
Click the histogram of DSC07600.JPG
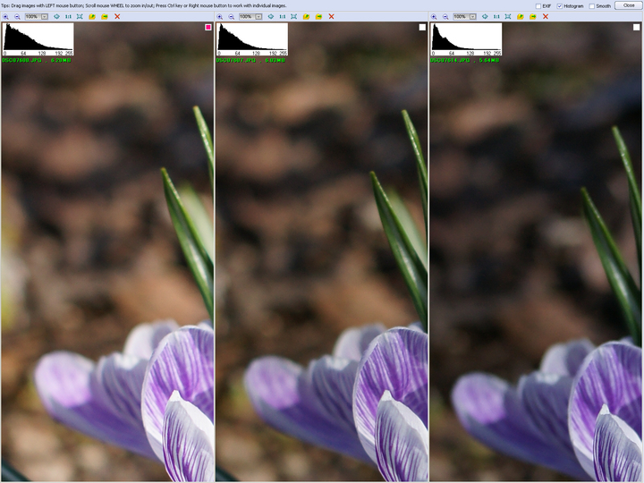click(x=38, y=39)
